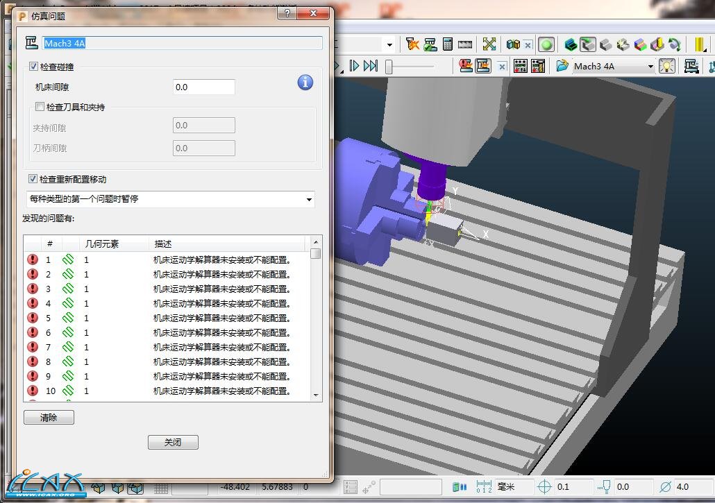715x503 pixels.
Task: Click the 关闭 button
Action: pos(173,443)
